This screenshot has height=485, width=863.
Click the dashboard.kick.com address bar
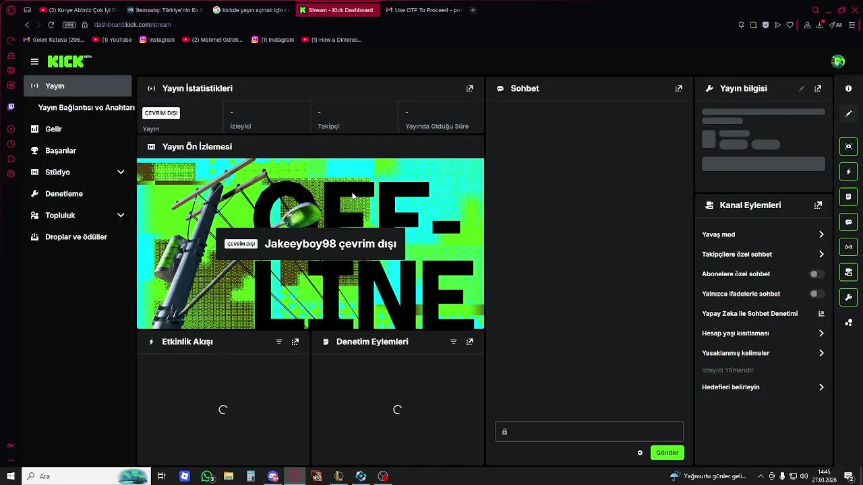[x=133, y=25]
